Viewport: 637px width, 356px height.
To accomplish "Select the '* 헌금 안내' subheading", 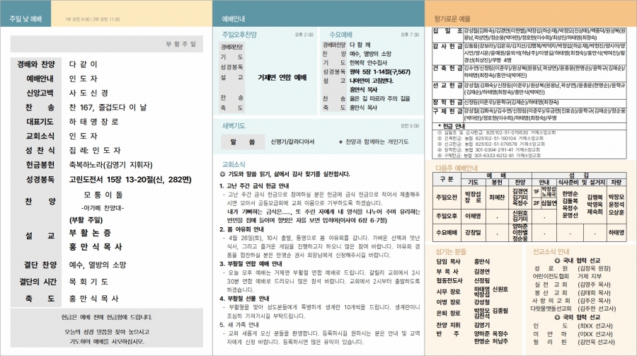I will pyautogui.click(x=452, y=127).
